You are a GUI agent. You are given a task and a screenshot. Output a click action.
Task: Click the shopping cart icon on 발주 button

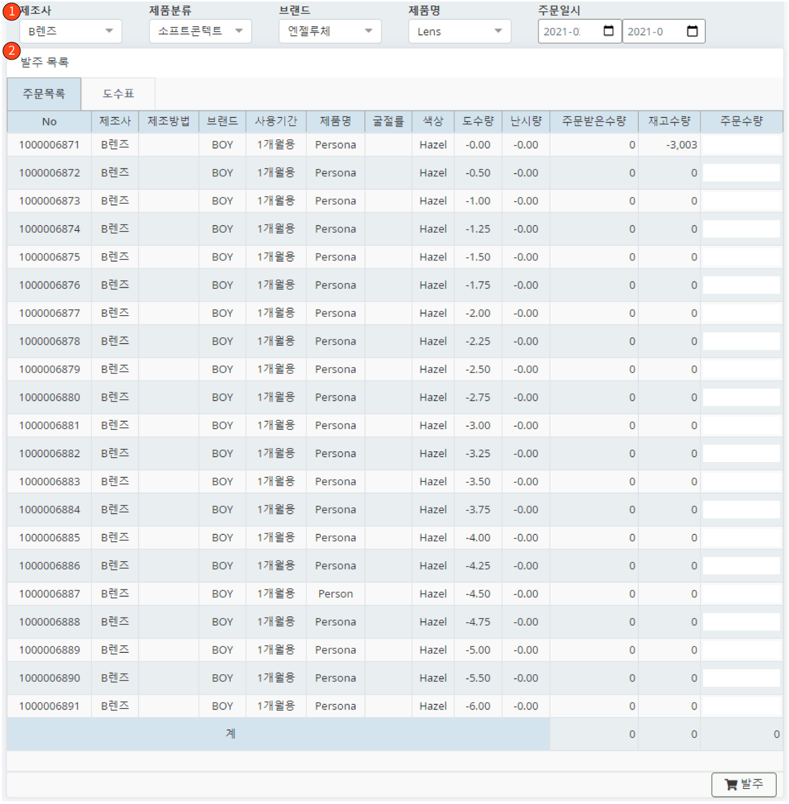click(732, 784)
